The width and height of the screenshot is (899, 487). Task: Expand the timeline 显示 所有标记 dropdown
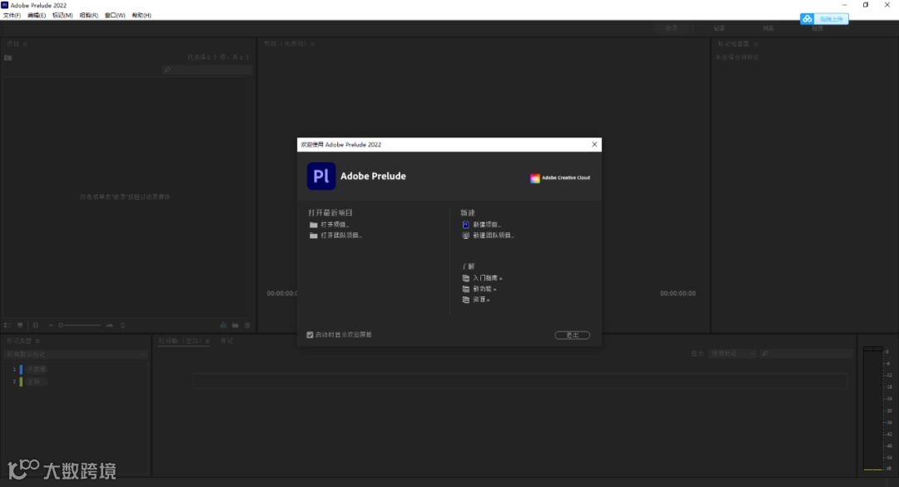733,354
